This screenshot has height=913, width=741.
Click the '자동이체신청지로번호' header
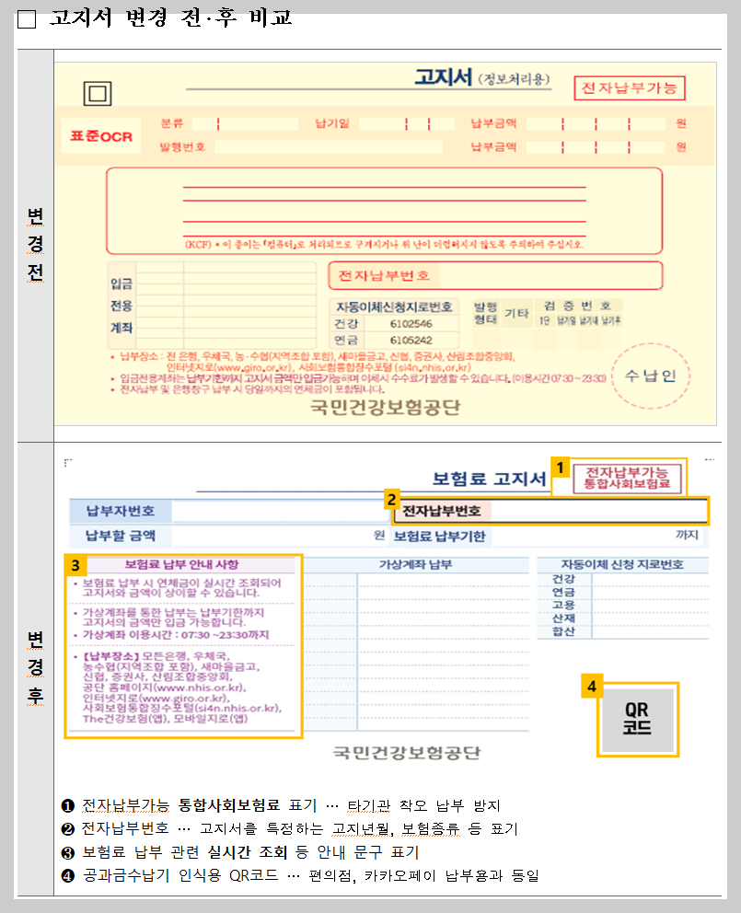(394, 306)
